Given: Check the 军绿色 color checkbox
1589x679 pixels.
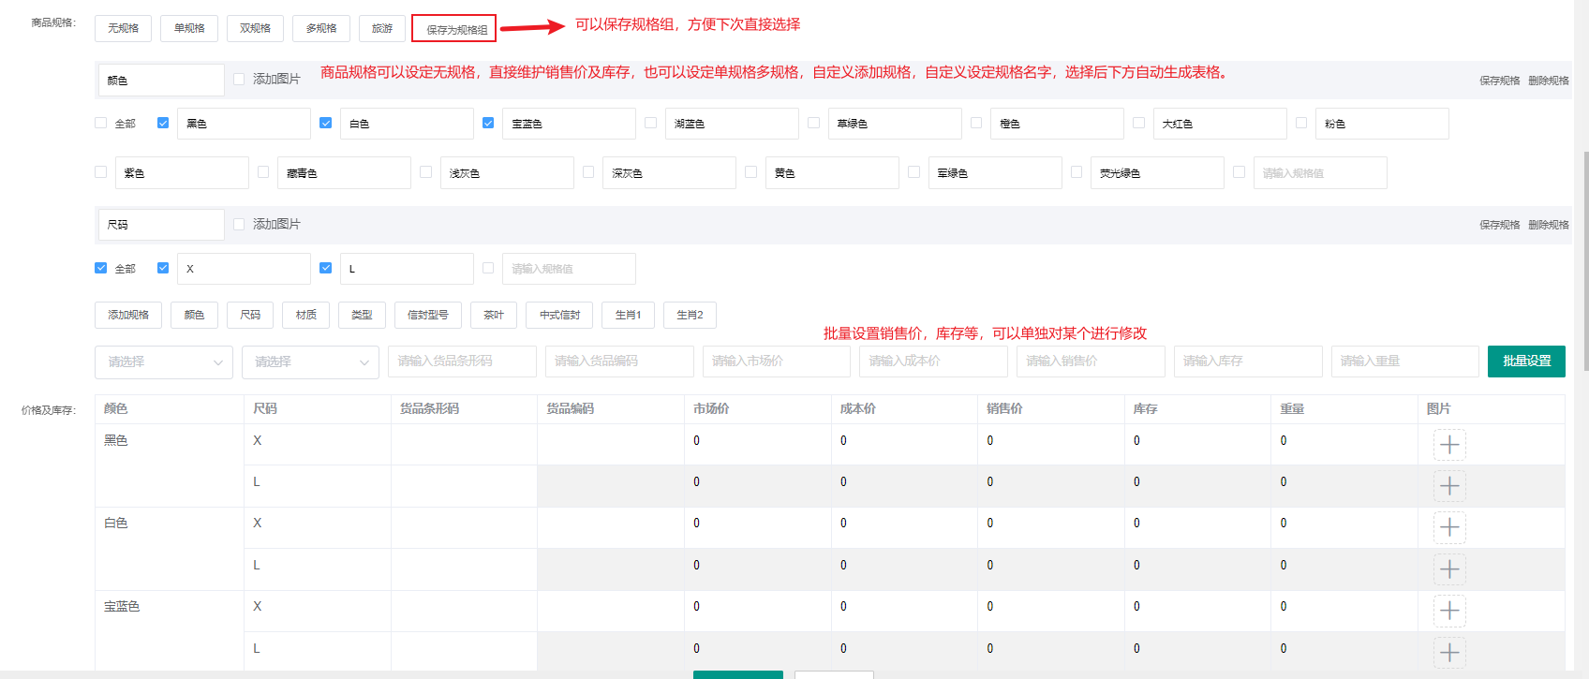Looking at the screenshot, I should pyautogui.click(x=913, y=172).
